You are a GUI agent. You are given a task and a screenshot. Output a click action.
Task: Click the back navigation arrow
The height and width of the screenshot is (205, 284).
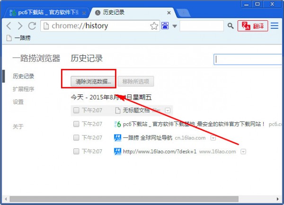[9, 26]
